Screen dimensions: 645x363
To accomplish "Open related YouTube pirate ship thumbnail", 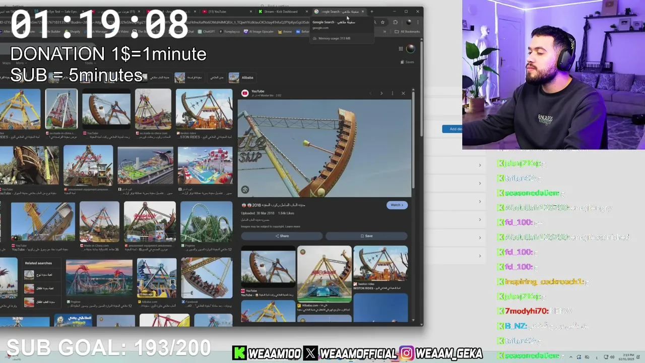I will coord(268,267).
